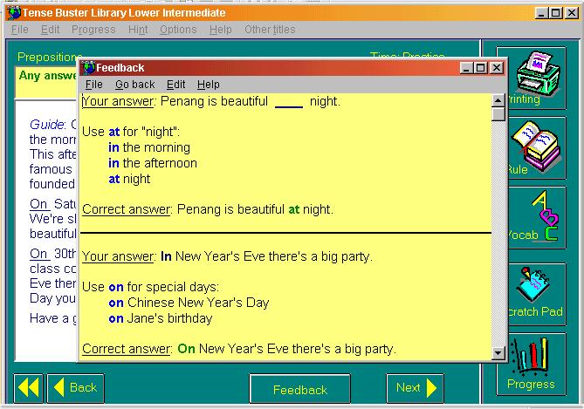Open the Edit menu in Feedback window
The width and height of the screenshot is (584, 409).
pyautogui.click(x=175, y=85)
